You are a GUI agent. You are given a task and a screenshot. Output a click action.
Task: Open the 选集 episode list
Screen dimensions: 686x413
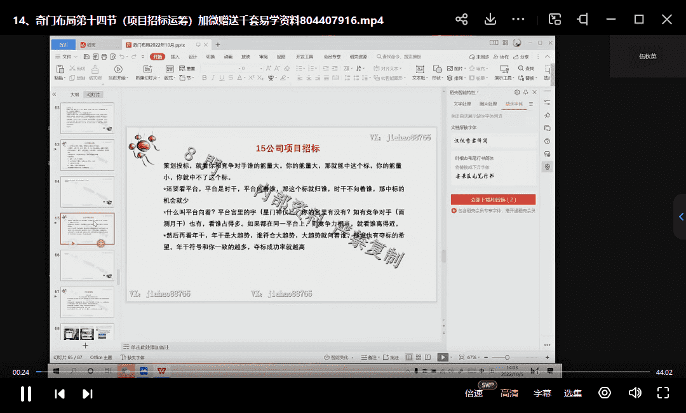(573, 393)
